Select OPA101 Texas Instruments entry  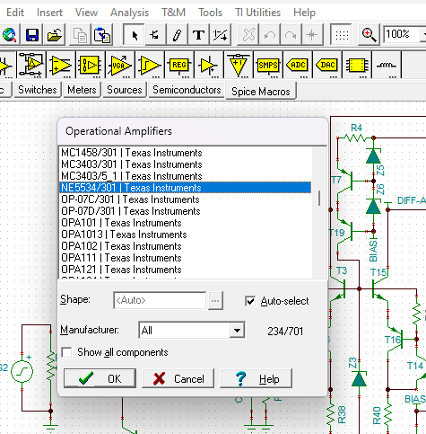pos(186,223)
